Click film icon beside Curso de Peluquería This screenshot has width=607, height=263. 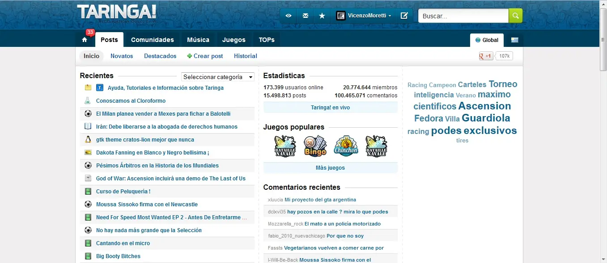tap(88, 191)
